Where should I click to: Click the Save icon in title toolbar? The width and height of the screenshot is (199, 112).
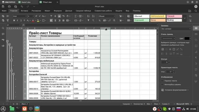pos(3,7)
